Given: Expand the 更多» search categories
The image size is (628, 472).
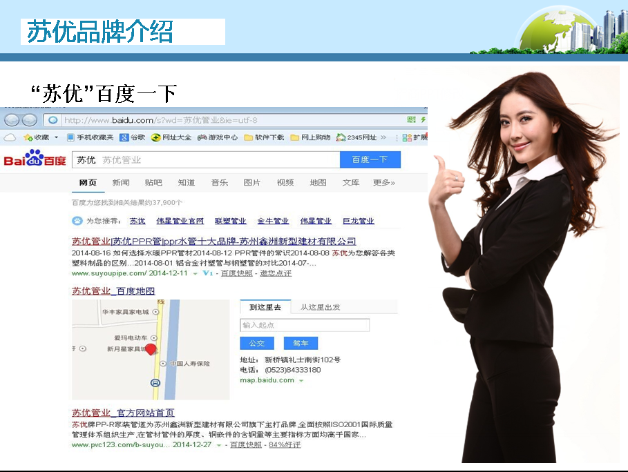Looking at the screenshot, I should (x=383, y=183).
